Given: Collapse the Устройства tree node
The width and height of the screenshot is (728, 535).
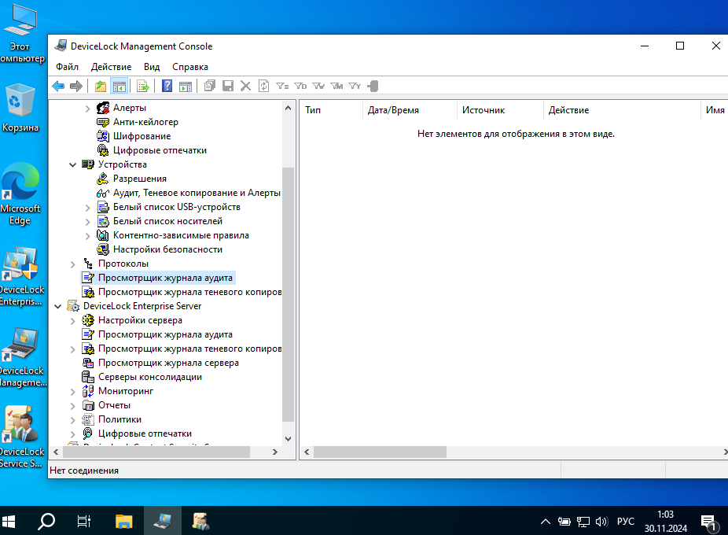Looking at the screenshot, I should tap(73, 164).
